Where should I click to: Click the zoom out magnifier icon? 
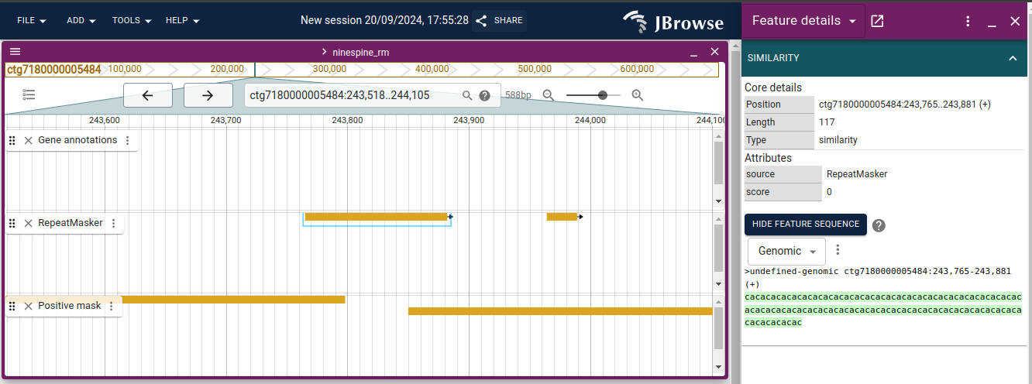click(549, 95)
